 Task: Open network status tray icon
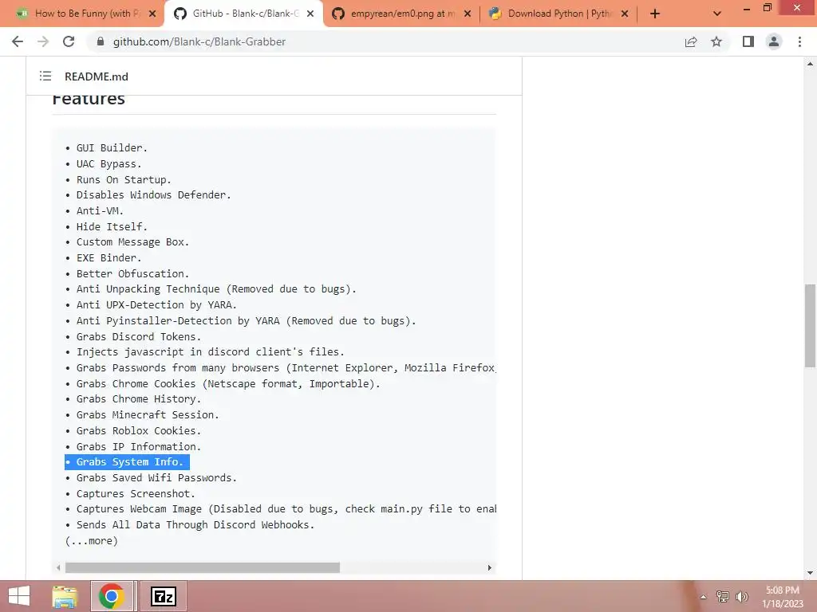[722, 596]
